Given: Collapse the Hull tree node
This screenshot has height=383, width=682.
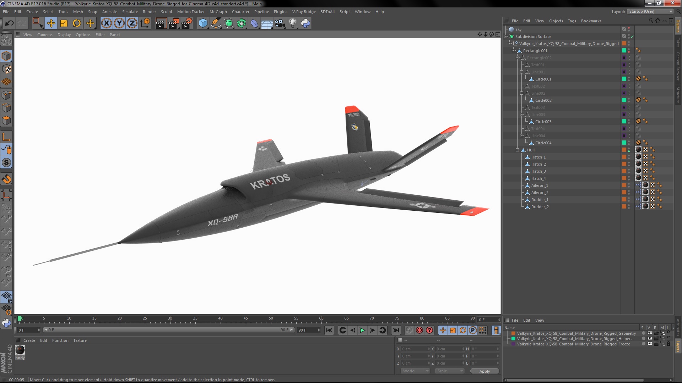Looking at the screenshot, I should (x=518, y=150).
